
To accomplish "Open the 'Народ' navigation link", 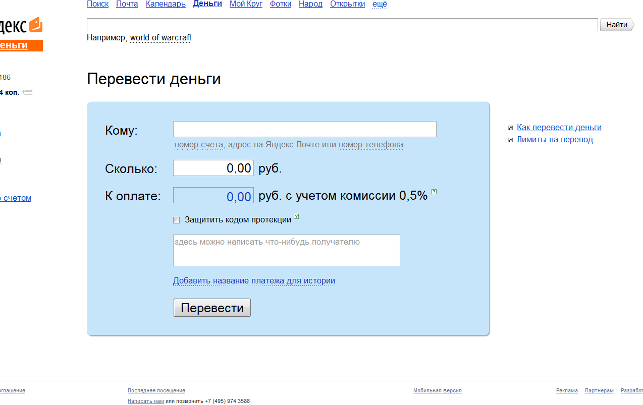I will (x=310, y=4).
